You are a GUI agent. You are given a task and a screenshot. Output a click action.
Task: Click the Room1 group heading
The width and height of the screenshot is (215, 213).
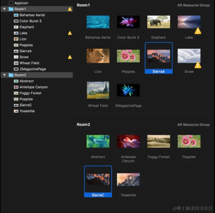(83, 5)
